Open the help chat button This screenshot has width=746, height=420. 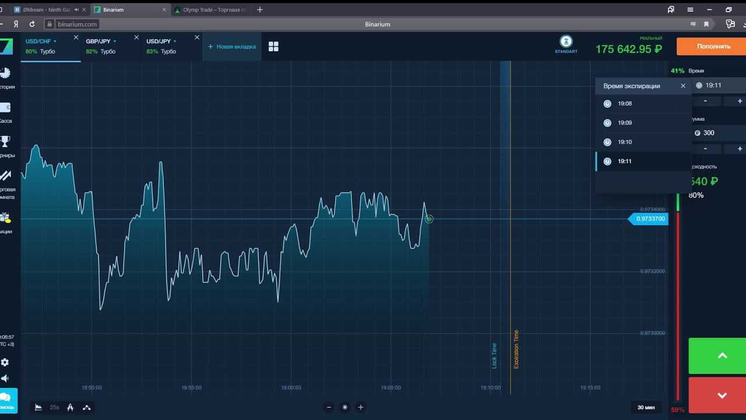tap(8, 400)
